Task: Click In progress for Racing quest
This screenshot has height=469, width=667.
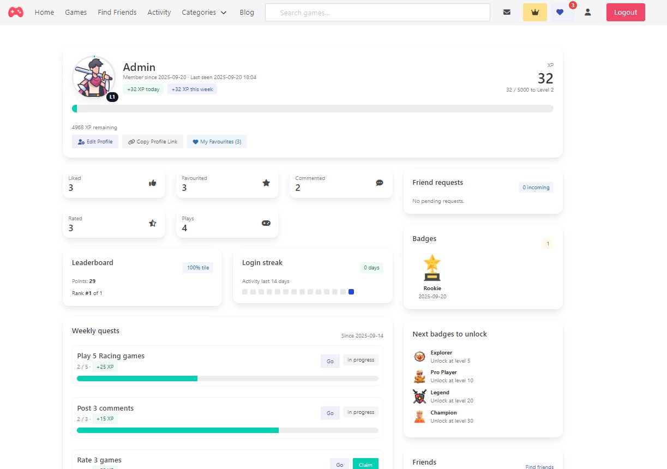Action: click(x=360, y=360)
